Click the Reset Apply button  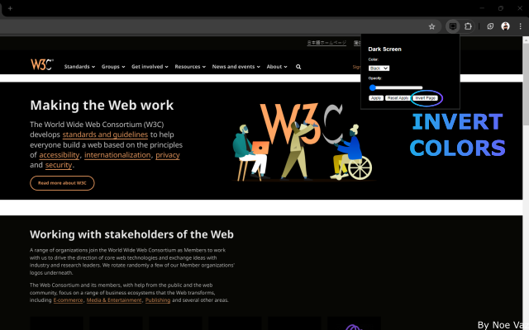click(x=398, y=98)
